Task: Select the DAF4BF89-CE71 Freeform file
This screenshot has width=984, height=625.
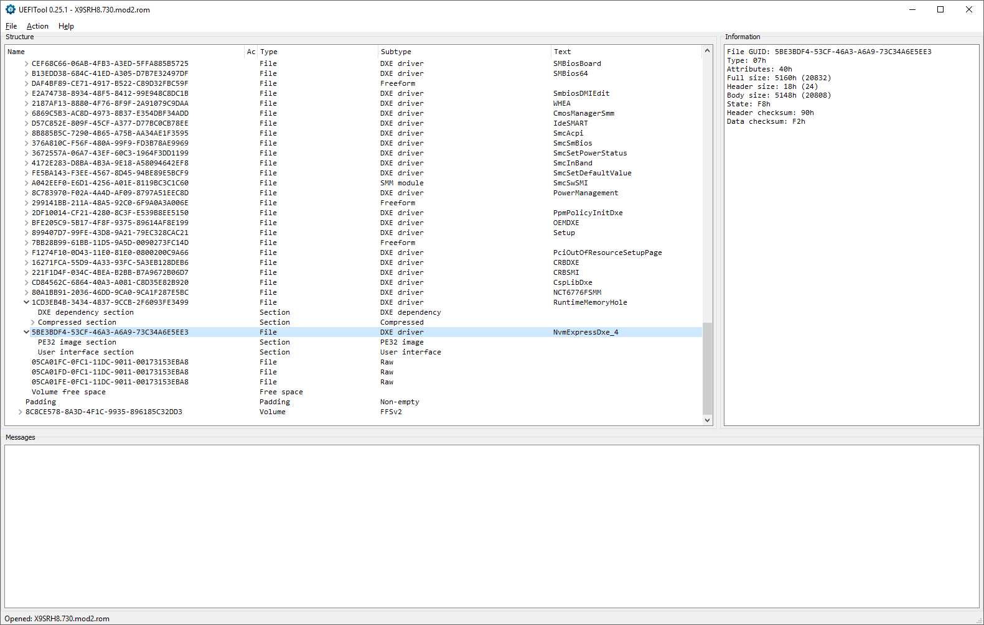Action: point(354,83)
